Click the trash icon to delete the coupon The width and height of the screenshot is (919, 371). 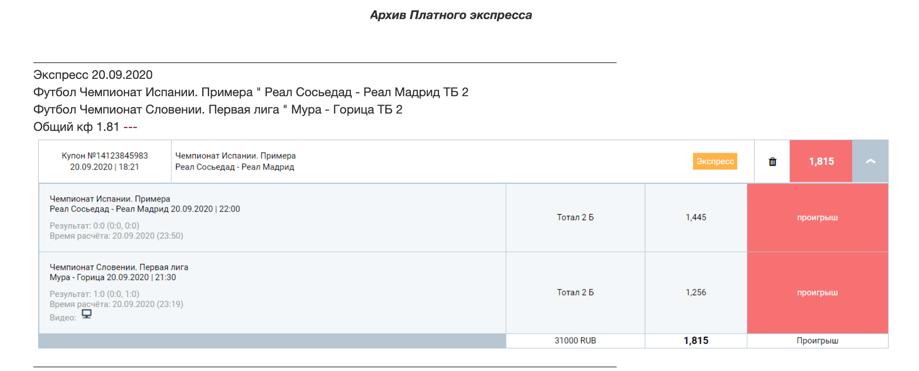[x=772, y=162]
